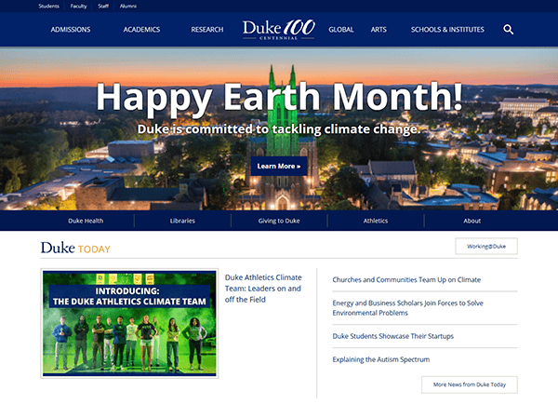Open the Duke Athletics Climate Team thumbnail
558x404 pixels.
pos(129,323)
